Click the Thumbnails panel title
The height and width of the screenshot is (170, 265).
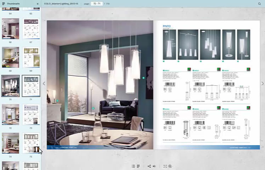(x=13, y=4)
